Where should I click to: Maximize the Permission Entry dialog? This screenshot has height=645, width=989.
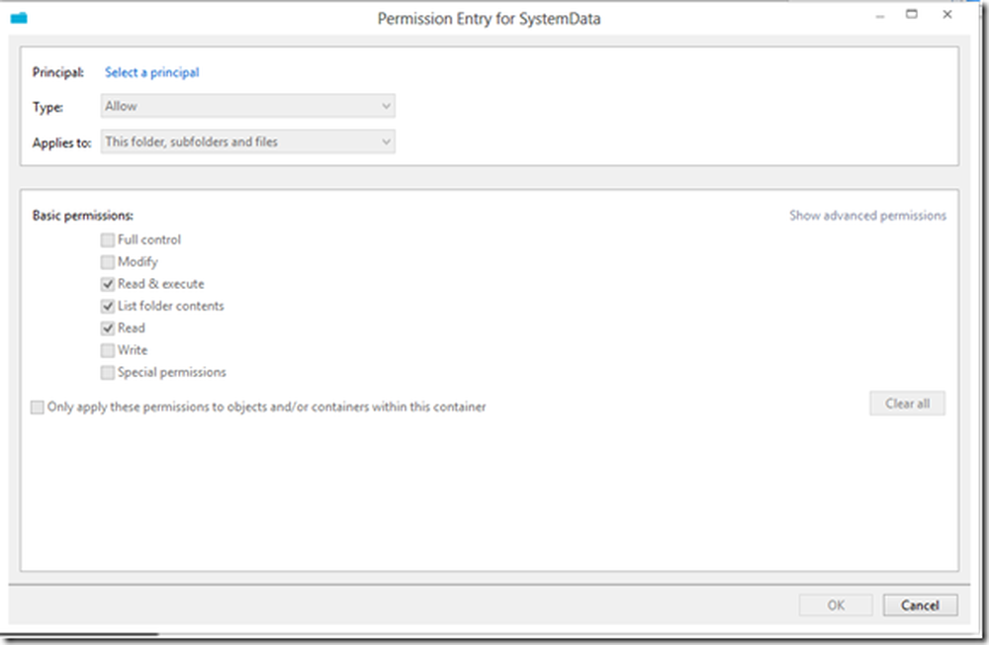[x=912, y=16]
